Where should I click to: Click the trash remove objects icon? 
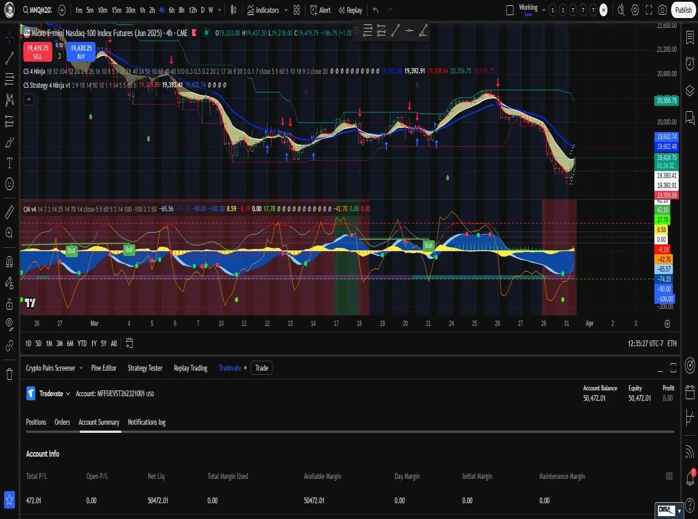9,374
